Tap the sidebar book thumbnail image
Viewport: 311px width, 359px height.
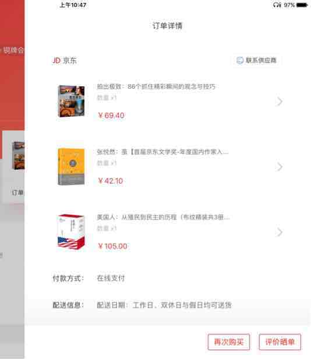tap(18, 156)
